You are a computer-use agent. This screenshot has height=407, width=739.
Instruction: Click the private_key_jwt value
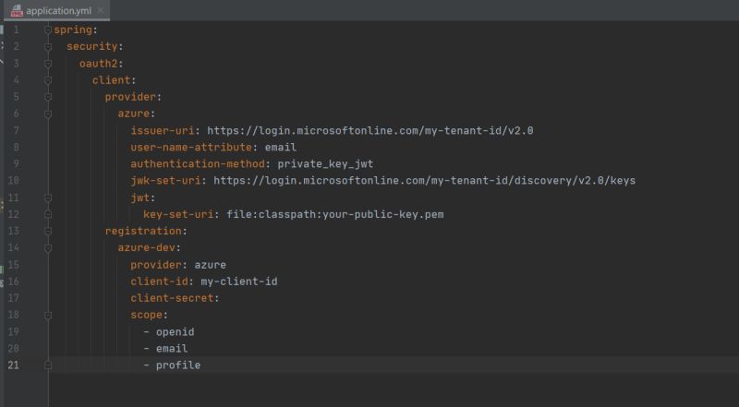coord(325,164)
